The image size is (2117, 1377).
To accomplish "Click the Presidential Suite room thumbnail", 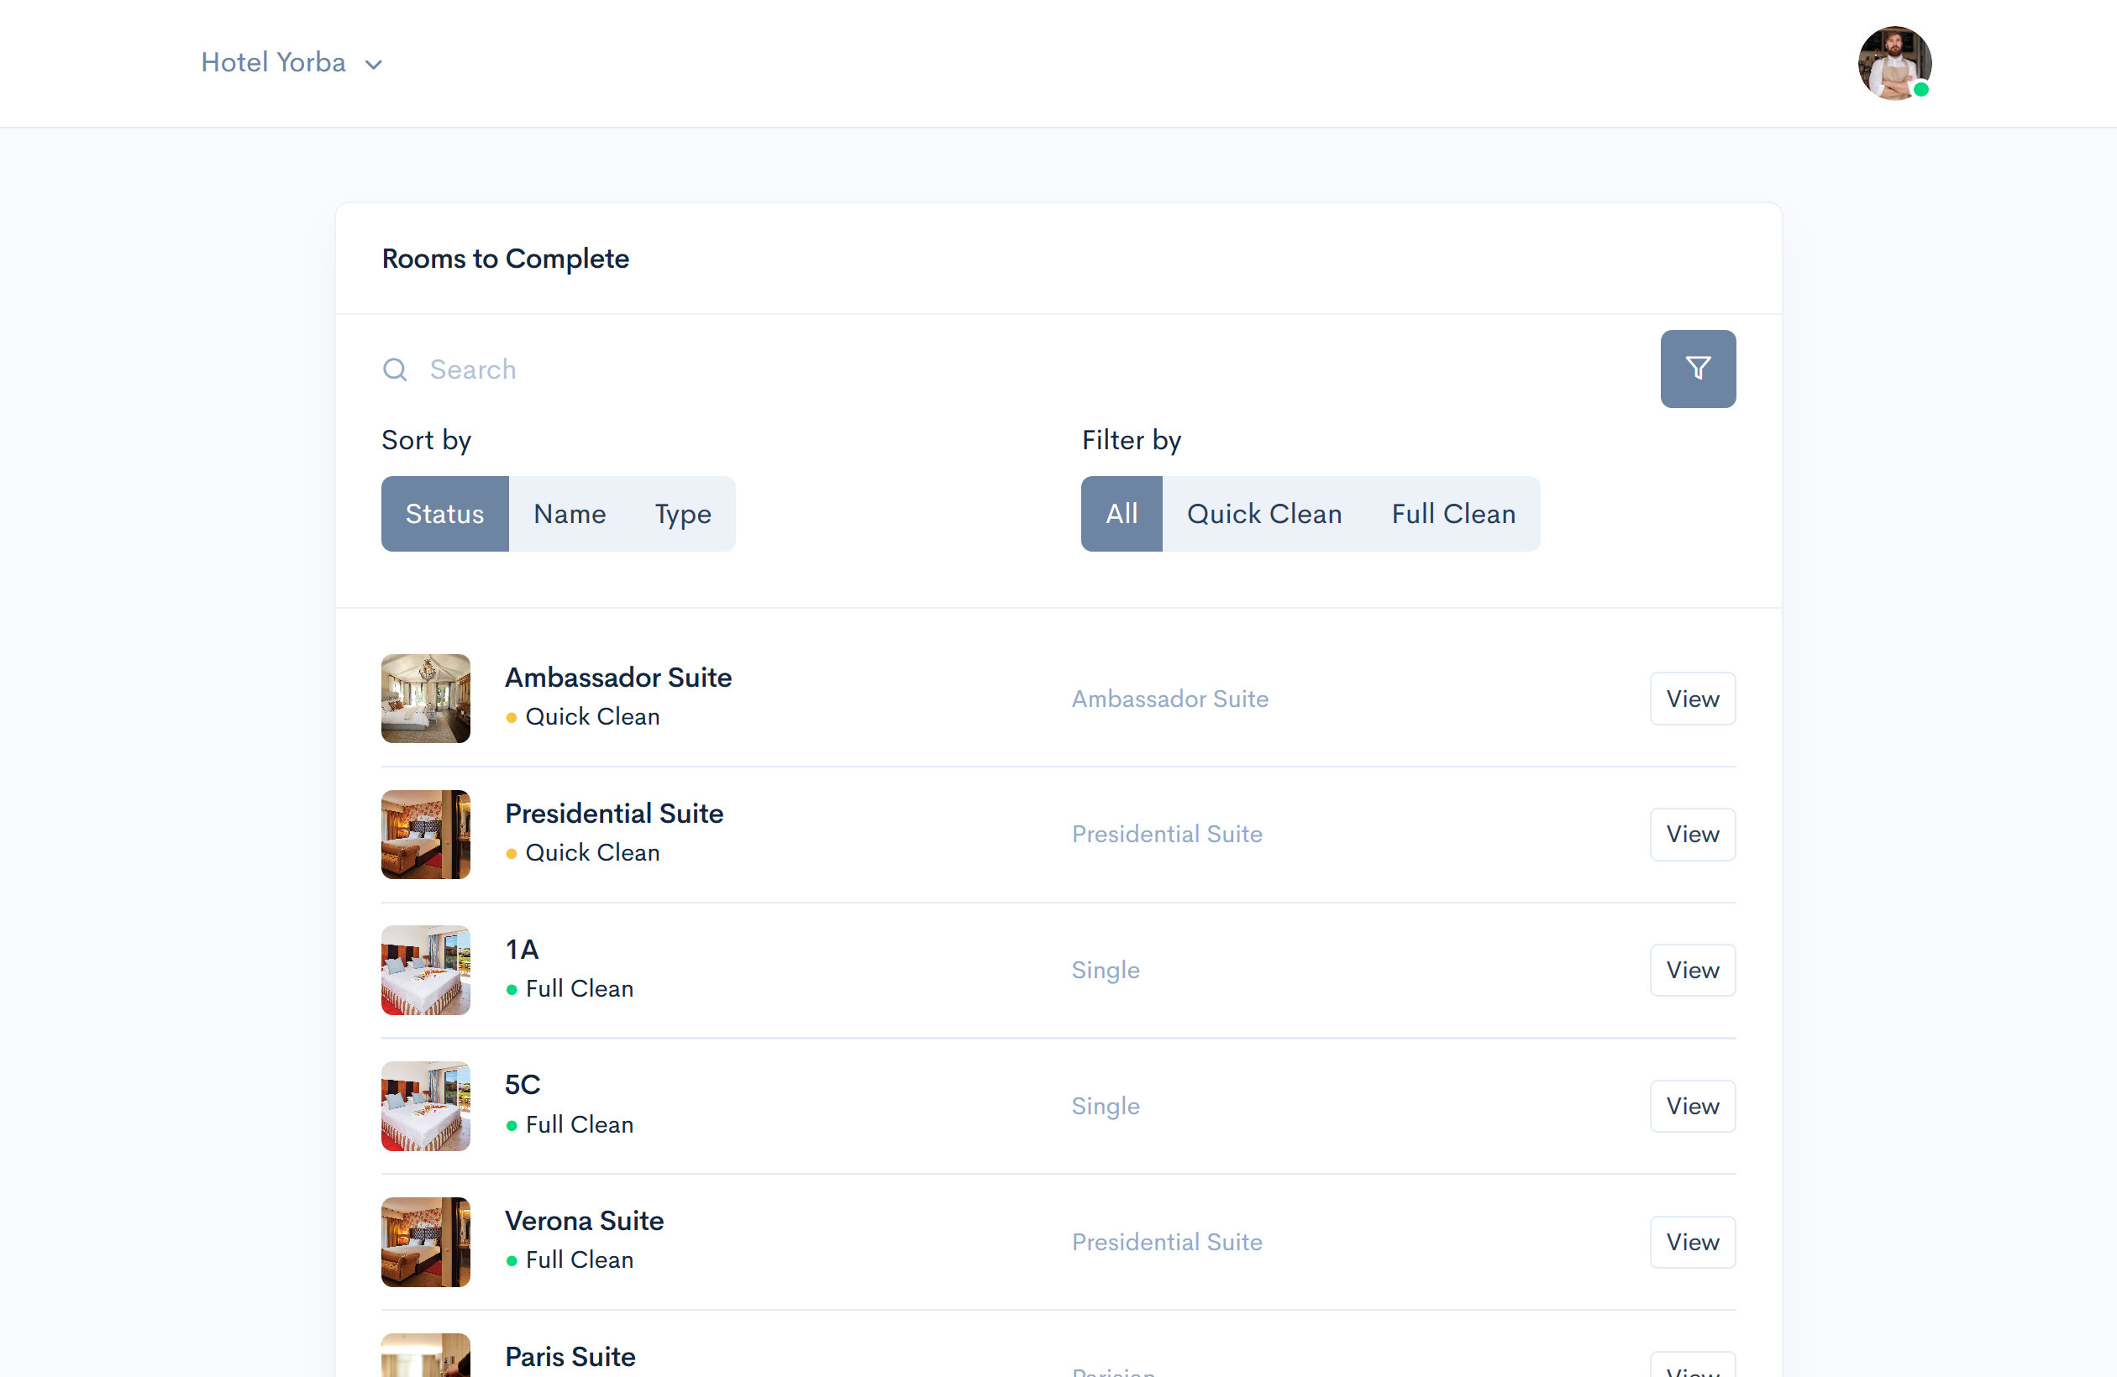I will [x=426, y=833].
